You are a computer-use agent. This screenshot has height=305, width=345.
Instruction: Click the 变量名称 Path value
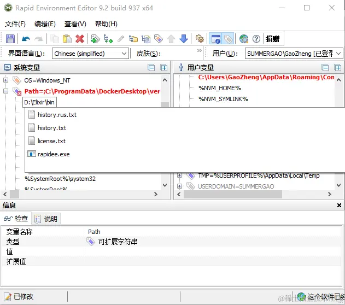[x=94, y=232]
